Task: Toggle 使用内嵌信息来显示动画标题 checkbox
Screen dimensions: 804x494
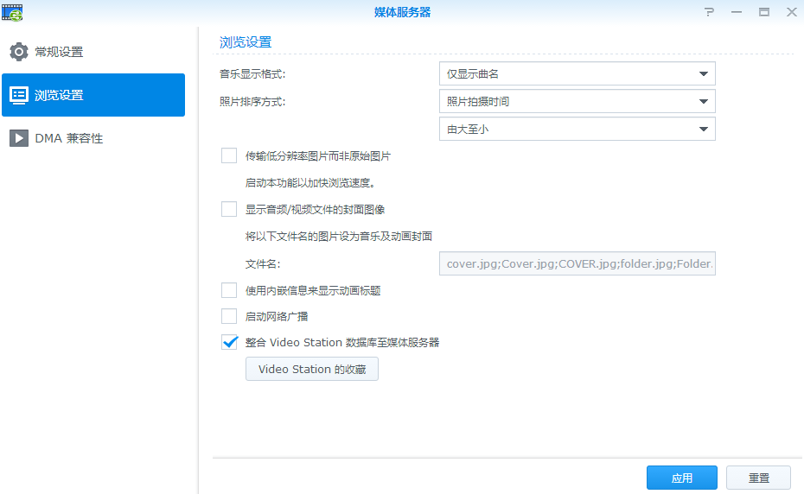Action: click(x=229, y=290)
